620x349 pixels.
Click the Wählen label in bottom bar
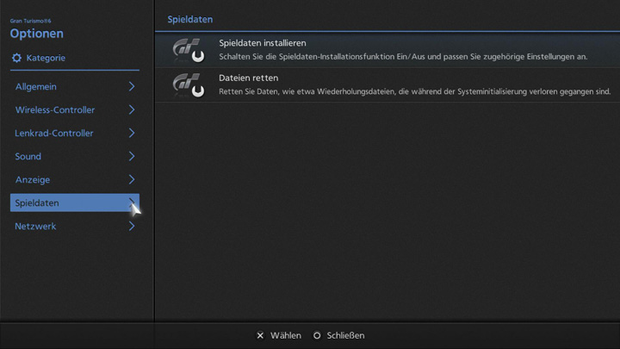[x=285, y=335]
